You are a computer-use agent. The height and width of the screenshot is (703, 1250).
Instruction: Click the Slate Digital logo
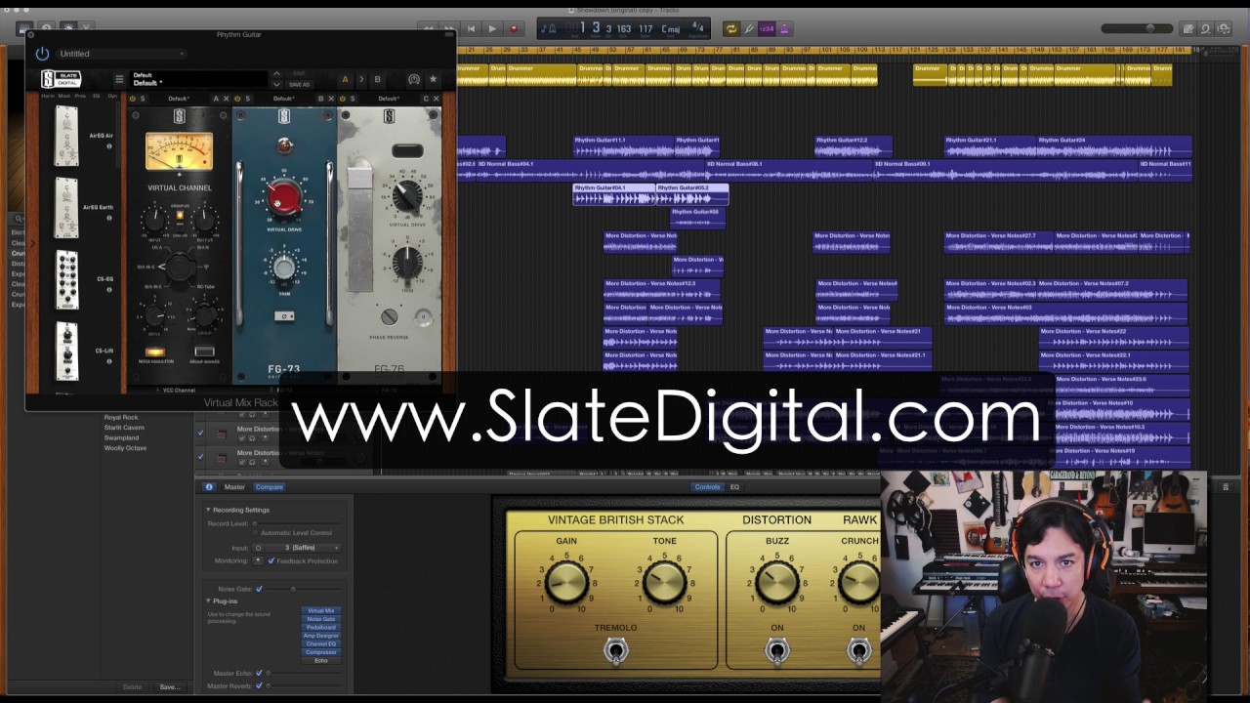coord(61,80)
